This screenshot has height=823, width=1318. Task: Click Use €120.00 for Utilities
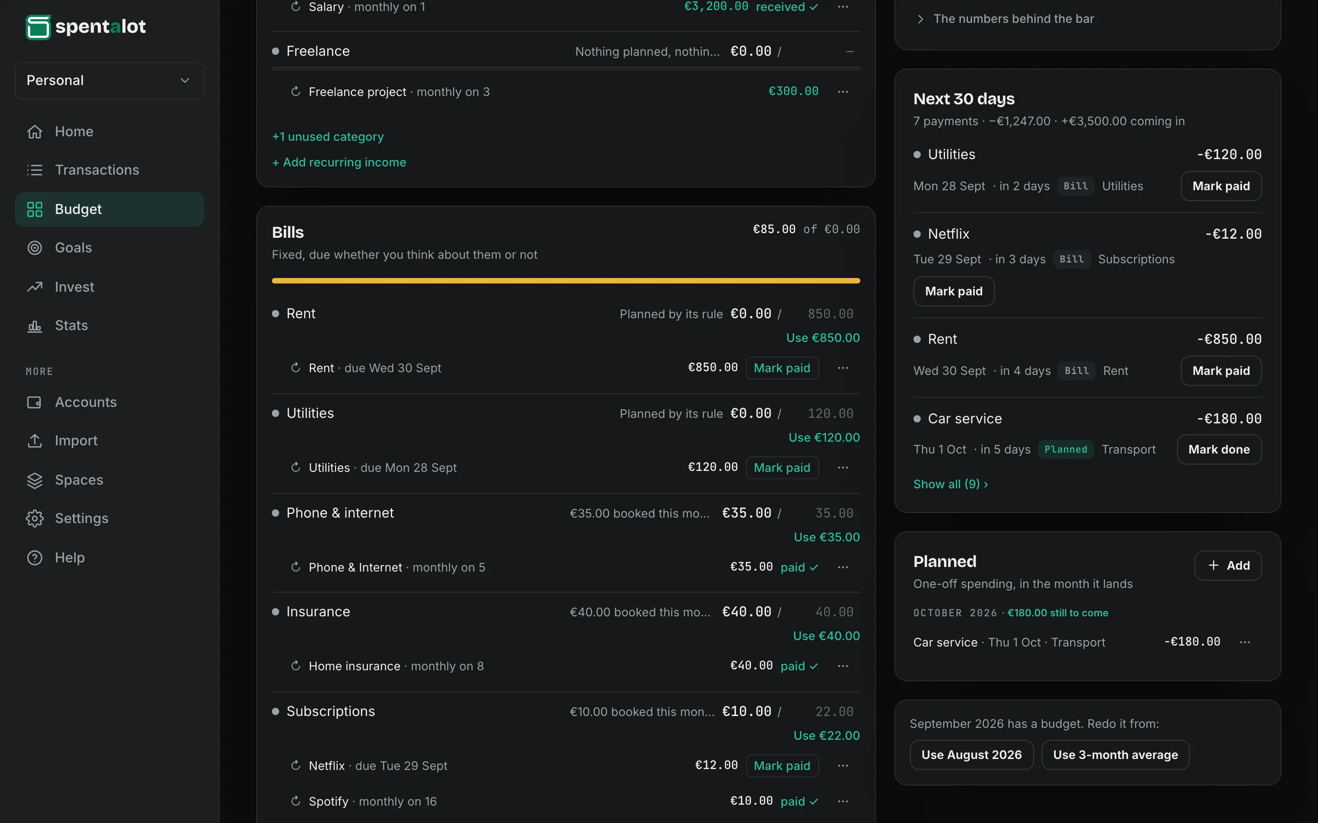[x=824, y=438]
